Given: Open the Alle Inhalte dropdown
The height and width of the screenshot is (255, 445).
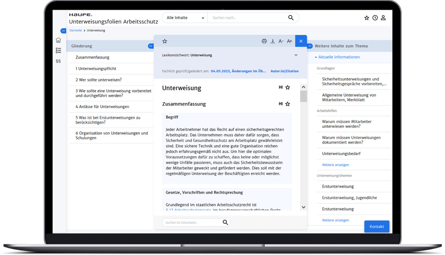Looking at the screenshot, I should point(185,18).
